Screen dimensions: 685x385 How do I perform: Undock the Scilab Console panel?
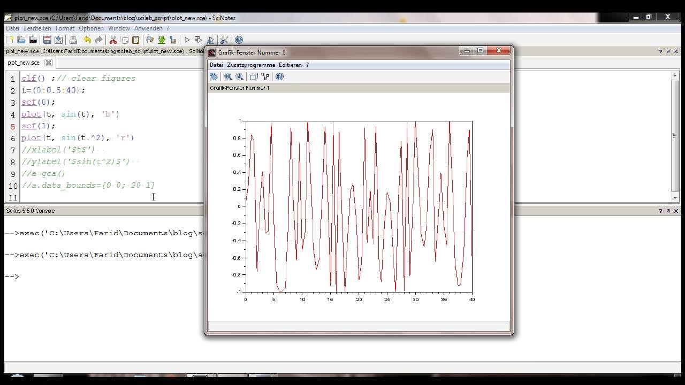pos(668,211)
